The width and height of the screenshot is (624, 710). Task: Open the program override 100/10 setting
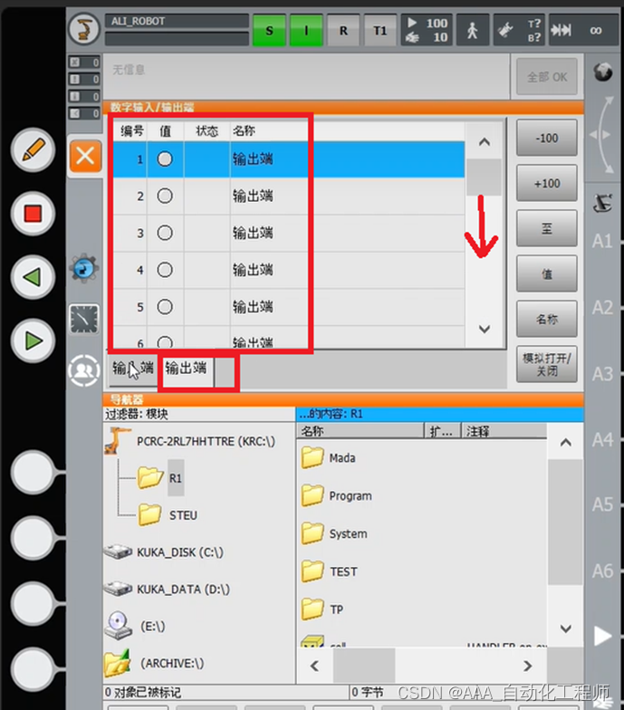[x=427, y=30]
